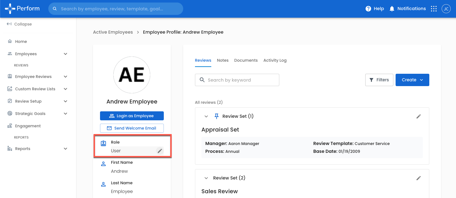Open the Filters button
This screenshot has height=198, width=456.
[379, 80]
